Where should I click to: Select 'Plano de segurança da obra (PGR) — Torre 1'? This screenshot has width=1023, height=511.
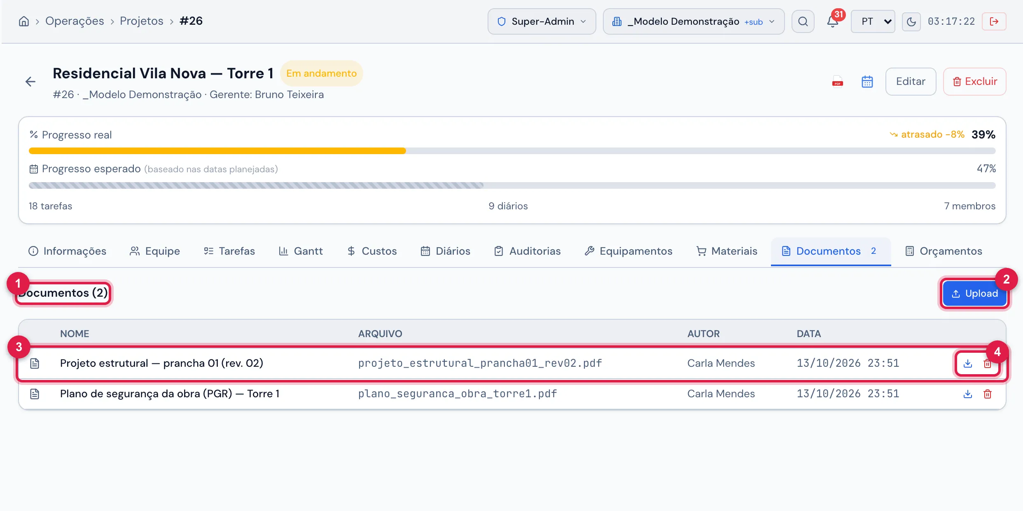170,394
